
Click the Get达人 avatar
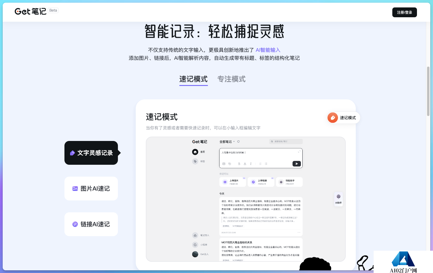click(195, 254)
